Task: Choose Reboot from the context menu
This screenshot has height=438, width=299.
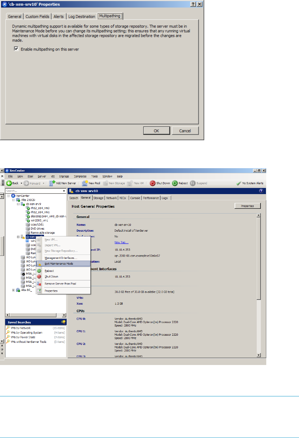Action: pyautogui.click(x=63, y=271)
